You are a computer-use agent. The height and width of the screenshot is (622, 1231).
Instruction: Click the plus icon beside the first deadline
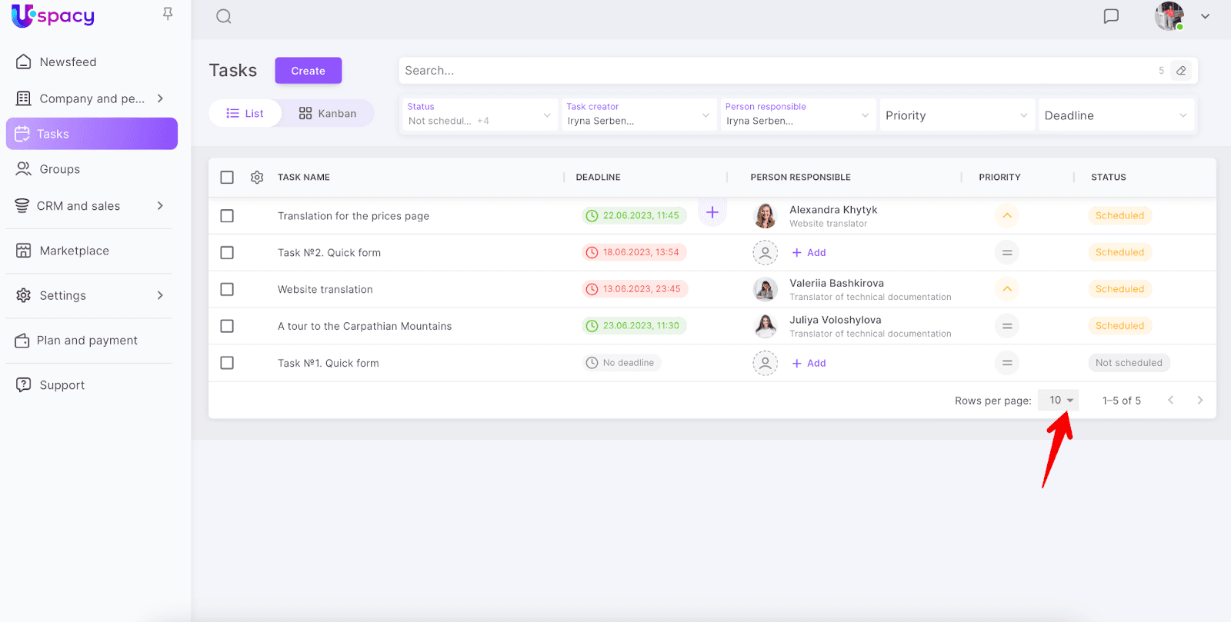click(x=712, y=213)
